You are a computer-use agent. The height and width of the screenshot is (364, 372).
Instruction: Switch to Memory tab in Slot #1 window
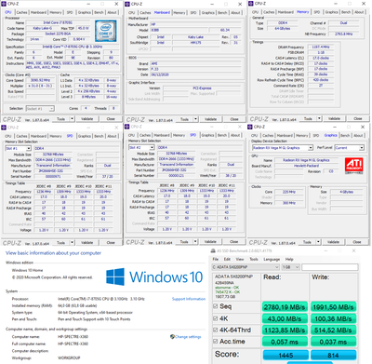tap(56, 136)
